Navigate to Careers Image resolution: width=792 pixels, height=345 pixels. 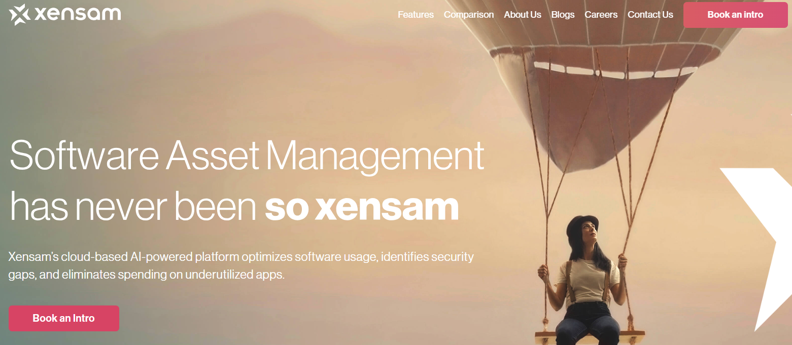click(601, 15)
